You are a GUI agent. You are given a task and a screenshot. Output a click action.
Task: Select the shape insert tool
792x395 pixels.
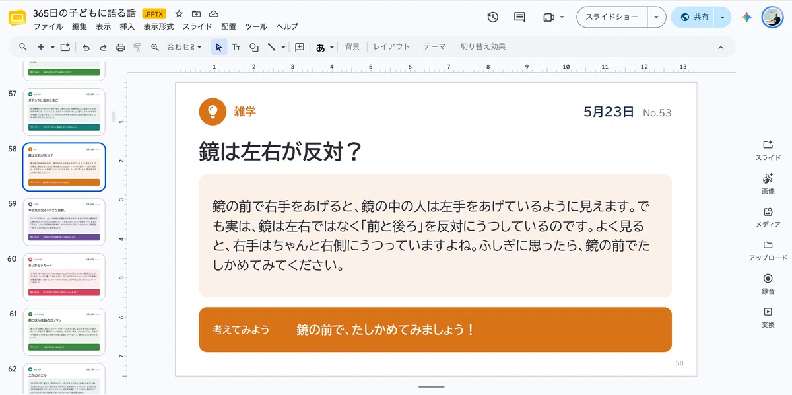point(253,47)
